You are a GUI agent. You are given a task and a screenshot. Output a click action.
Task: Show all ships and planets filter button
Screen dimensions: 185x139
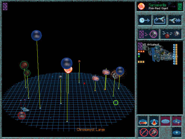(171, 34)
